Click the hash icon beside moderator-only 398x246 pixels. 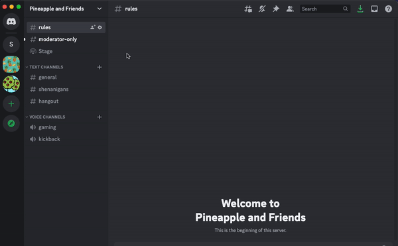tap(33, 39)
